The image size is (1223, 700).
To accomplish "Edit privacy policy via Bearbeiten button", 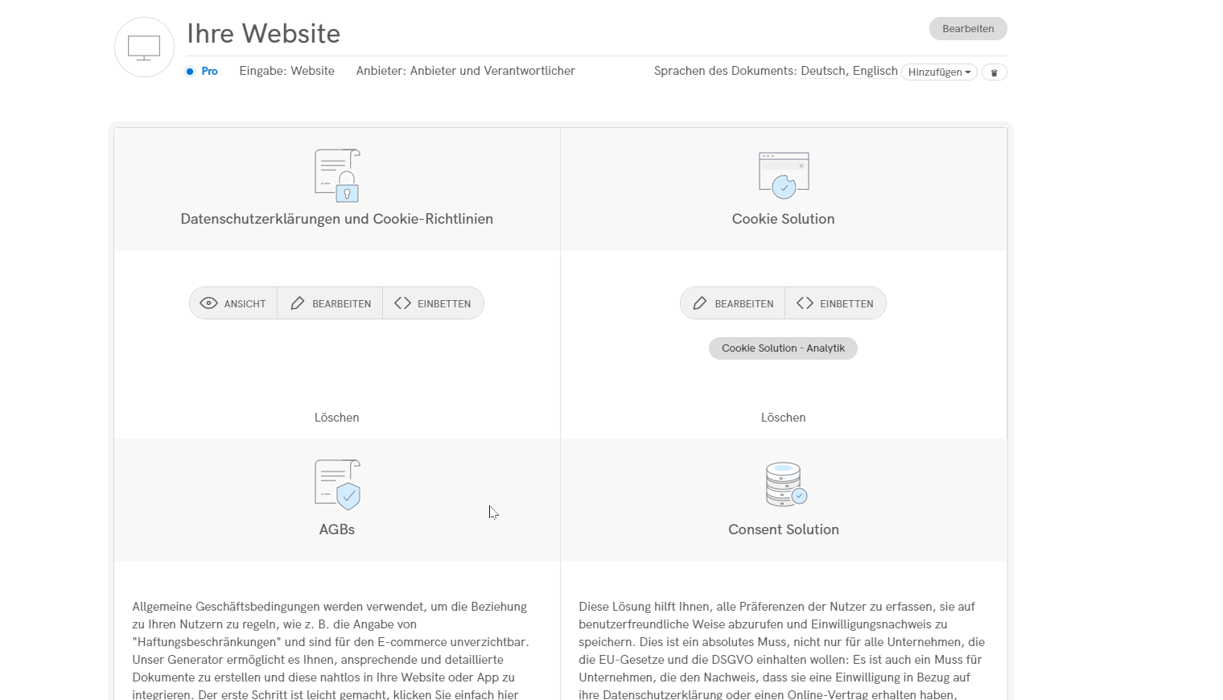I will 330,303.
